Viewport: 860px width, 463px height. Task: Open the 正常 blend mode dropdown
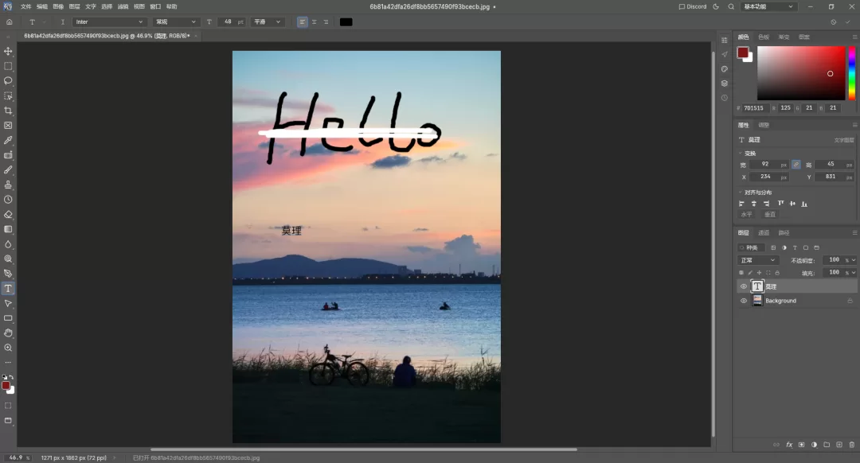tap(758, 260)
